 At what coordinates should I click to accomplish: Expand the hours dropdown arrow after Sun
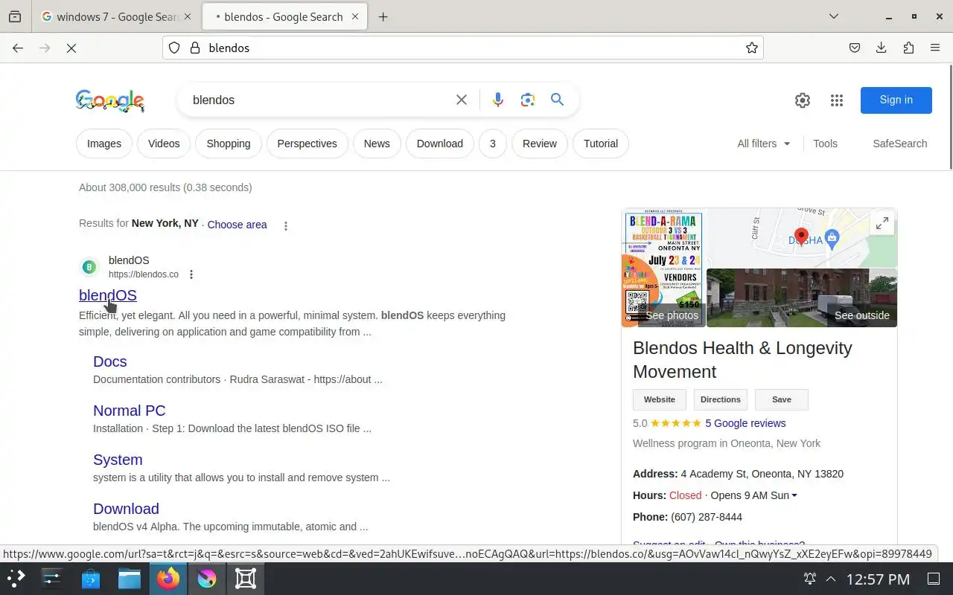point(794,495)
